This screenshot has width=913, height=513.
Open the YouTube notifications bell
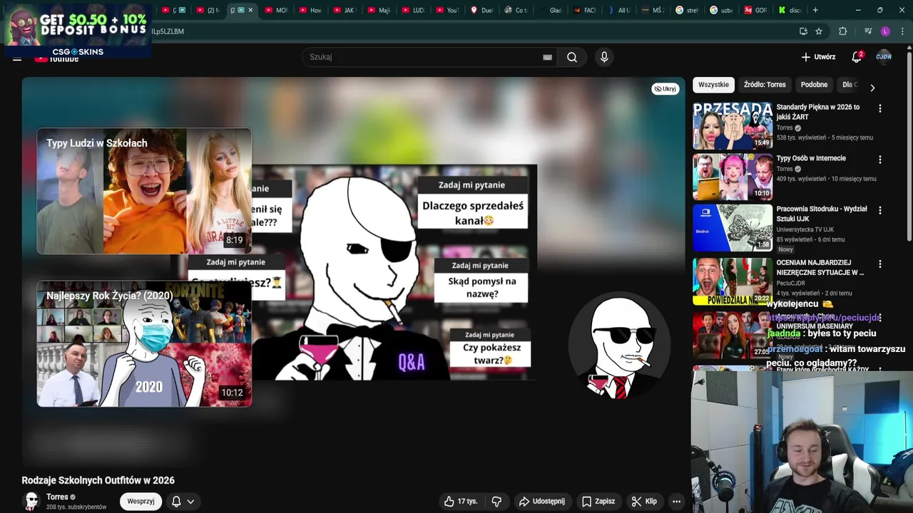coord(857,57)
